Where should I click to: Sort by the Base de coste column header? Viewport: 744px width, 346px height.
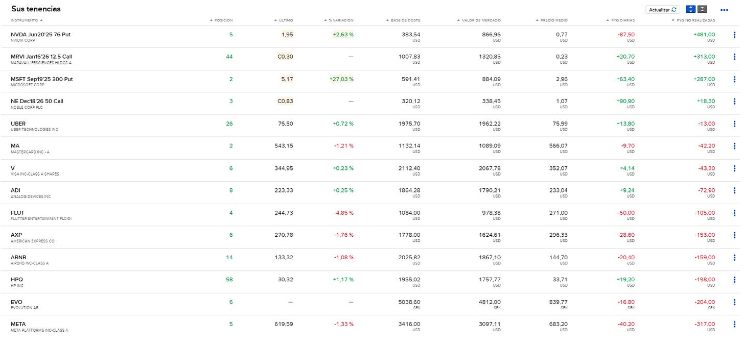tap(403, 20)
